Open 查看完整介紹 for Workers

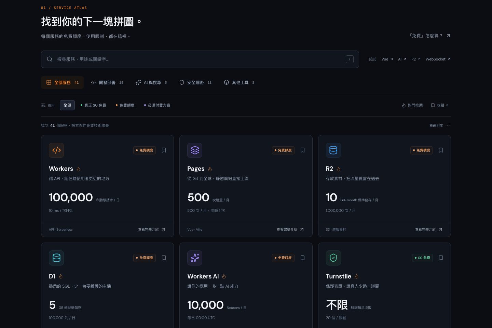(x=151, y=229)
